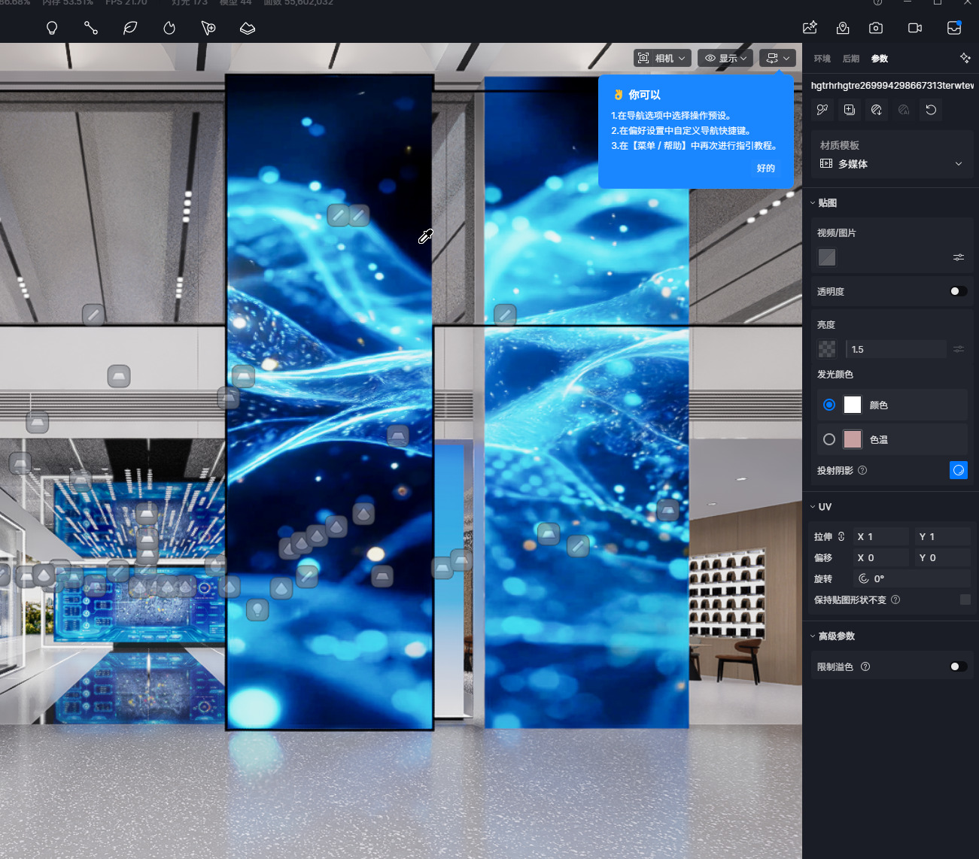Screen dimensions: 979x859
Task: Open the 相机 camera dropdown
Action: (662, 58)
